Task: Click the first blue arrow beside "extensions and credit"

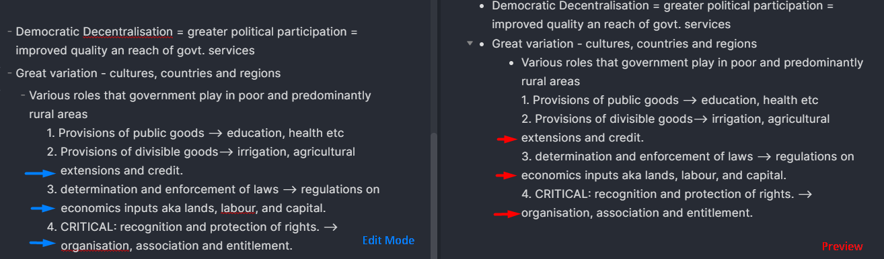Action: (x=39, y=172)
